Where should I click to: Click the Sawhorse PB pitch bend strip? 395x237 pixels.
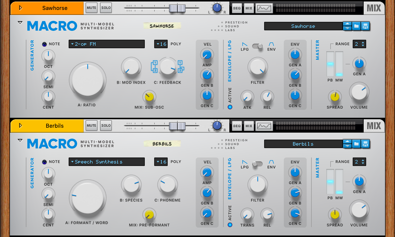click(330, 64)
